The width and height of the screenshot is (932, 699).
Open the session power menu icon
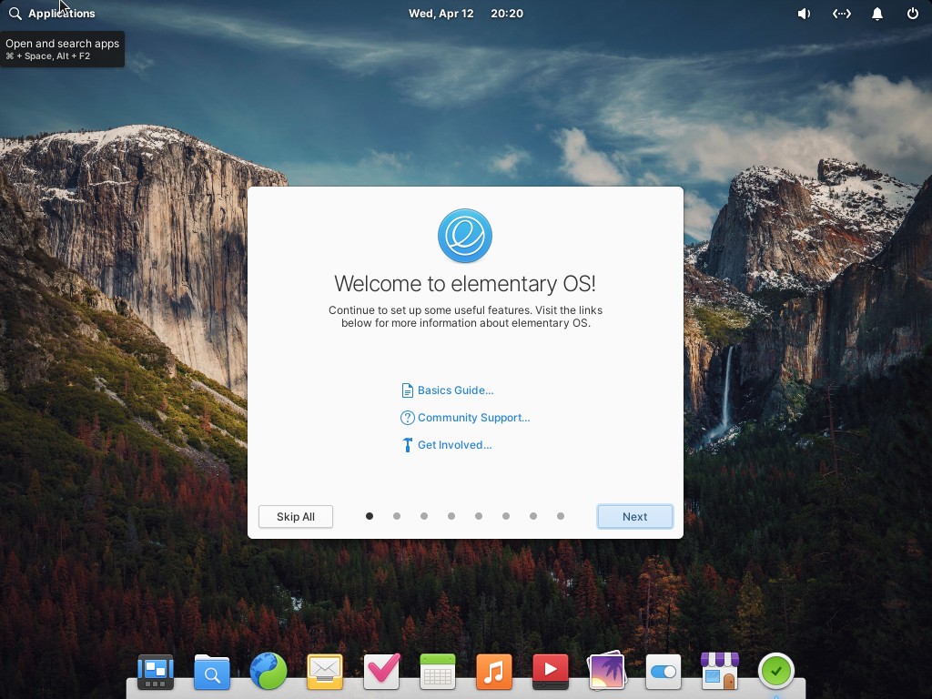tap(912, 13)
